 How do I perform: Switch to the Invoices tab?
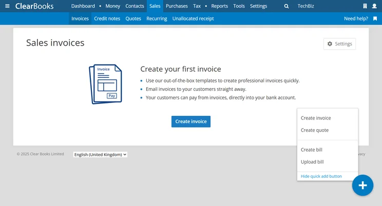(80, 18)
